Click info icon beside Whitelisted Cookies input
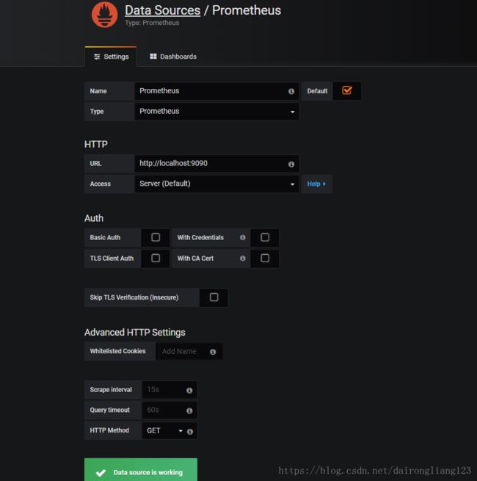 click(213, 352)
